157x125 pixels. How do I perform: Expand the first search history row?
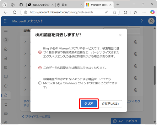25,42
